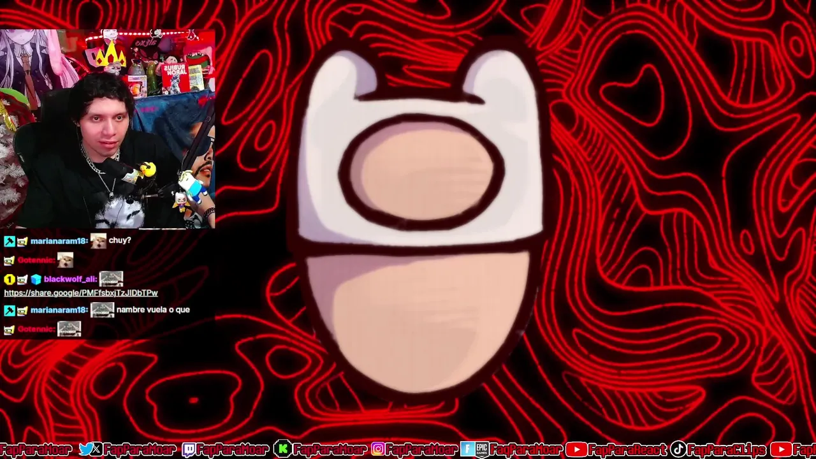The image size is (816, 459).
Task: Click YouTube icon beside FapParaReact
Action: coord(576,449)
